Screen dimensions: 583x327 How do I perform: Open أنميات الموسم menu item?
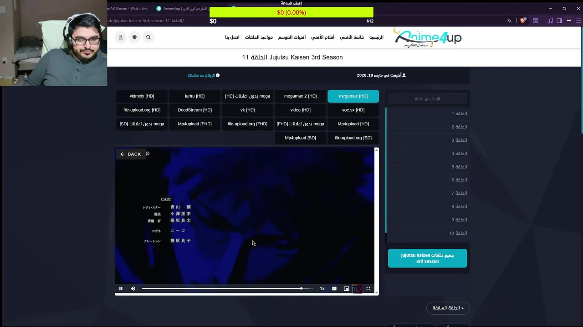pyautogui.click(x=292, y=37)
